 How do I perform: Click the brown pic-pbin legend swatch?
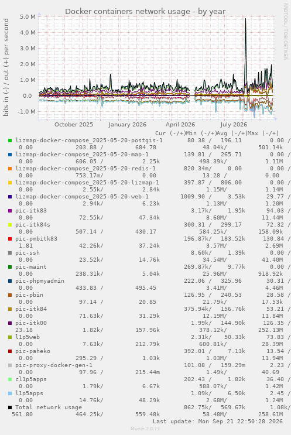tap(10, 295)
